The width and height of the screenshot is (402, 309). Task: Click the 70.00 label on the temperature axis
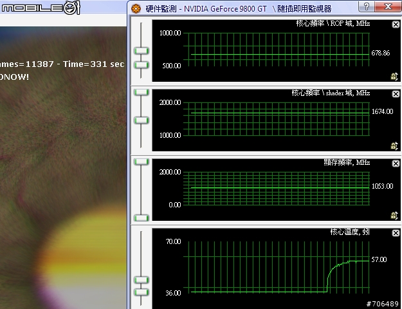[173, 241]
